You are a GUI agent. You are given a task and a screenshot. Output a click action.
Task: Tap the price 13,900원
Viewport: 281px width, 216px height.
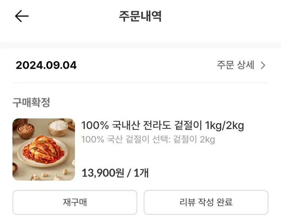tap(103, 173)
